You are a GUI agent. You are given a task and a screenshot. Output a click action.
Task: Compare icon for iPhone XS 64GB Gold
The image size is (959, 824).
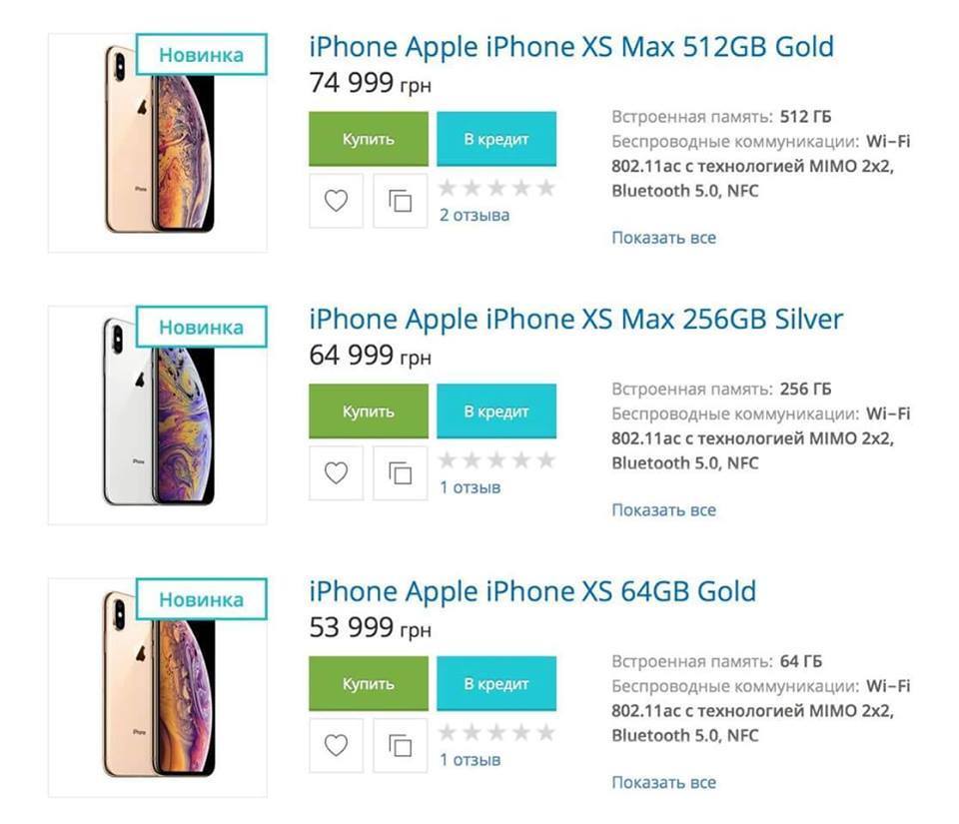tap(401, 745)
